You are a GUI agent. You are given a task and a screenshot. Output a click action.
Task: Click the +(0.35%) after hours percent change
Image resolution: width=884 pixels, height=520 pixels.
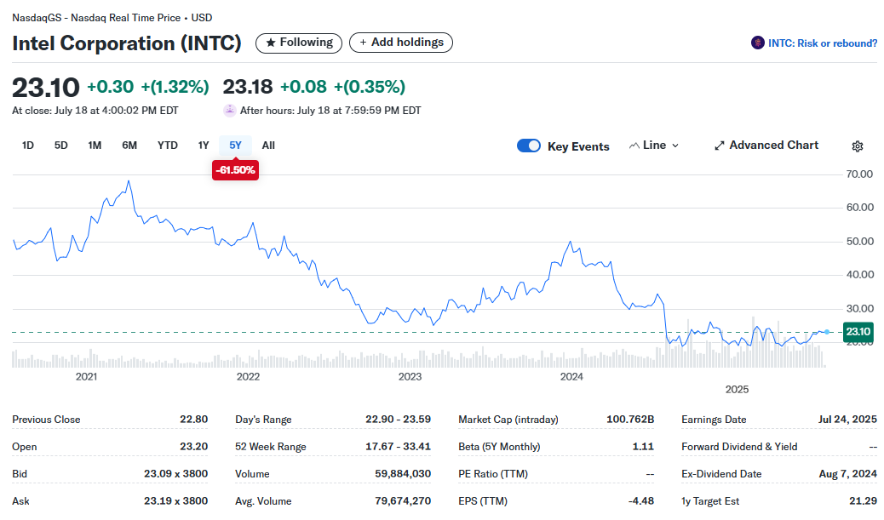pyautogui.click(x=370, y=87)
